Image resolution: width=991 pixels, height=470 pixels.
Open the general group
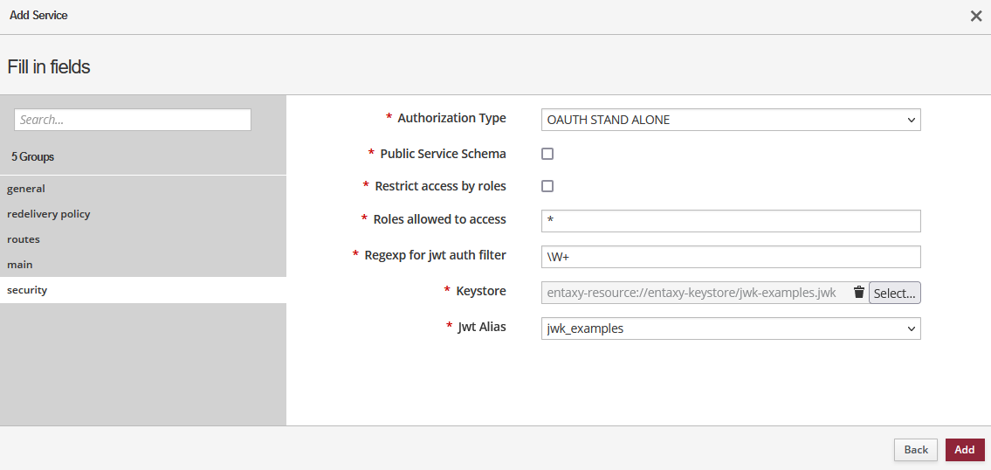tap(26, 189)
